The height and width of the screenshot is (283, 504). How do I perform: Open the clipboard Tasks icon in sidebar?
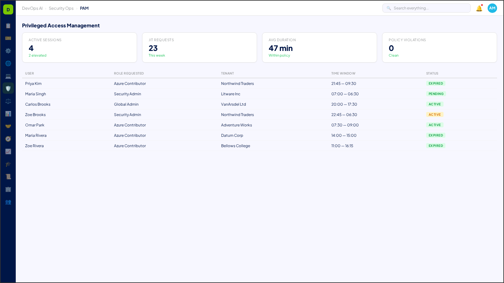[8, 26]
